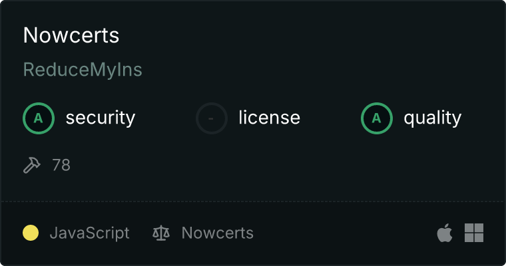Viewport: 506px width, 266px height.
Task: Click the hammer tools icon
Action: click(32, 165)
